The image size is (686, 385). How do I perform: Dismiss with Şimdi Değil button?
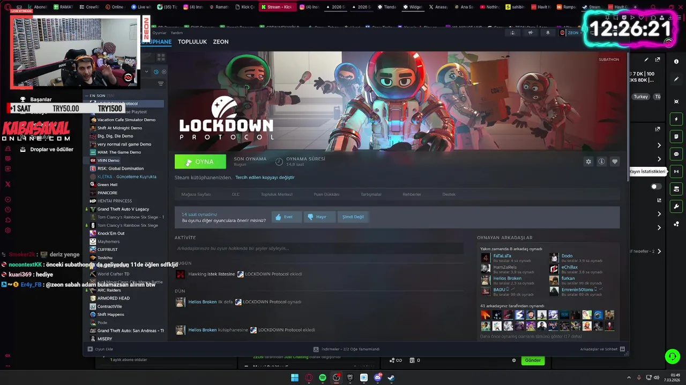pos(353,217)
